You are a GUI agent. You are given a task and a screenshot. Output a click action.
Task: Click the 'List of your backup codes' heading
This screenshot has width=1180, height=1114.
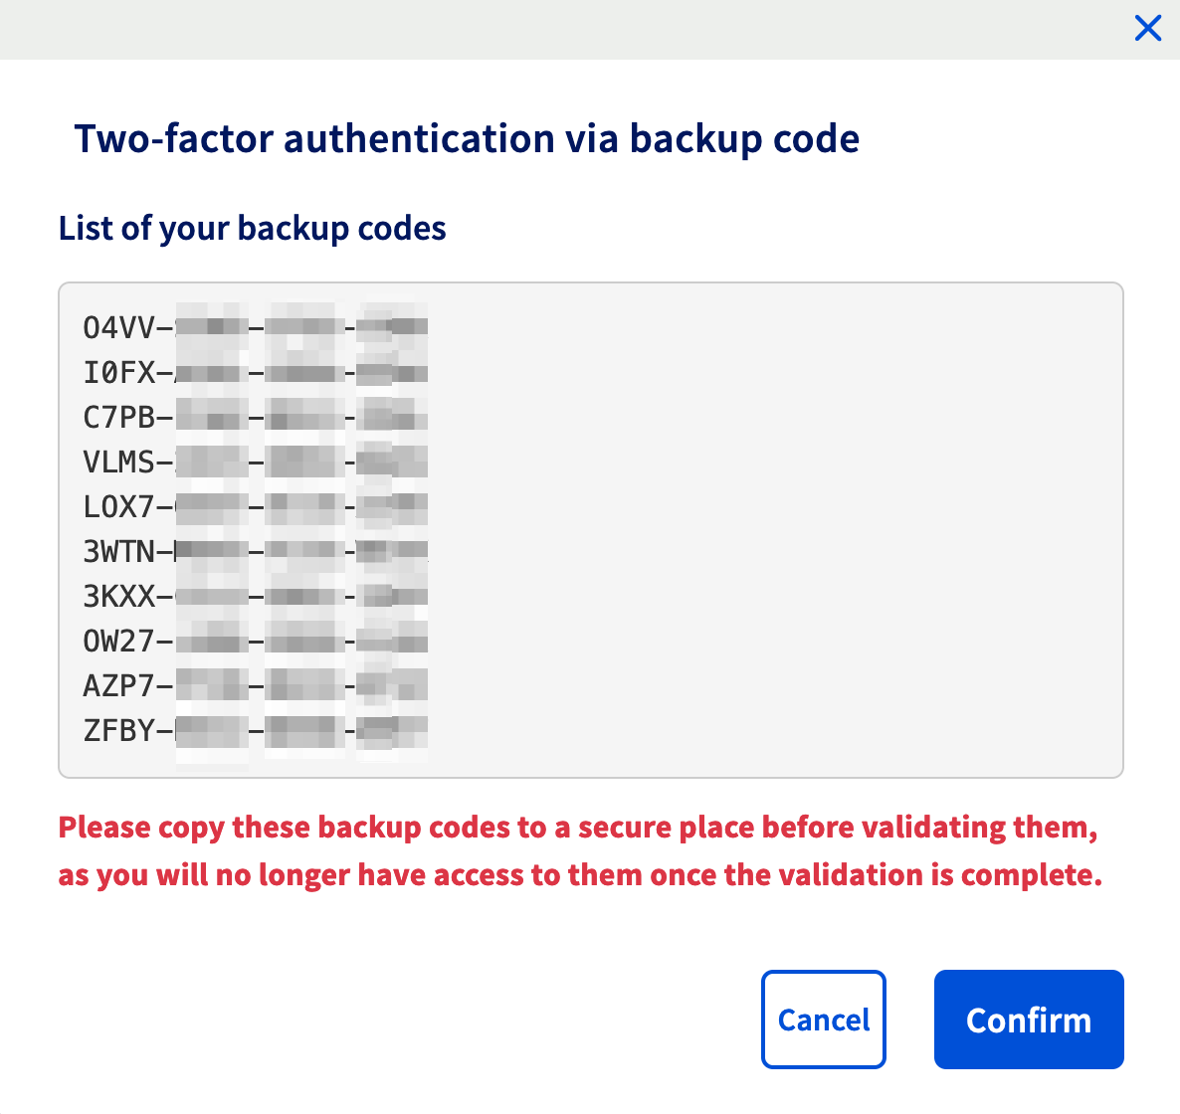[253, 228]
